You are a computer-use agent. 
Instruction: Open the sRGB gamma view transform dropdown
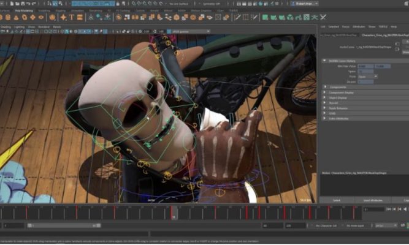point(190,31)
